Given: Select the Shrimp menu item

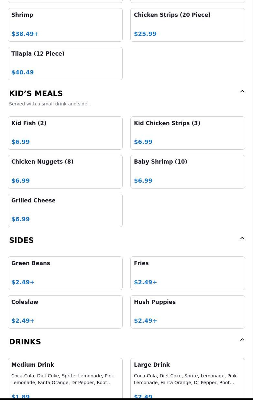Looking at the screenshot, I should pyautogui.click(x=65, y=25).
